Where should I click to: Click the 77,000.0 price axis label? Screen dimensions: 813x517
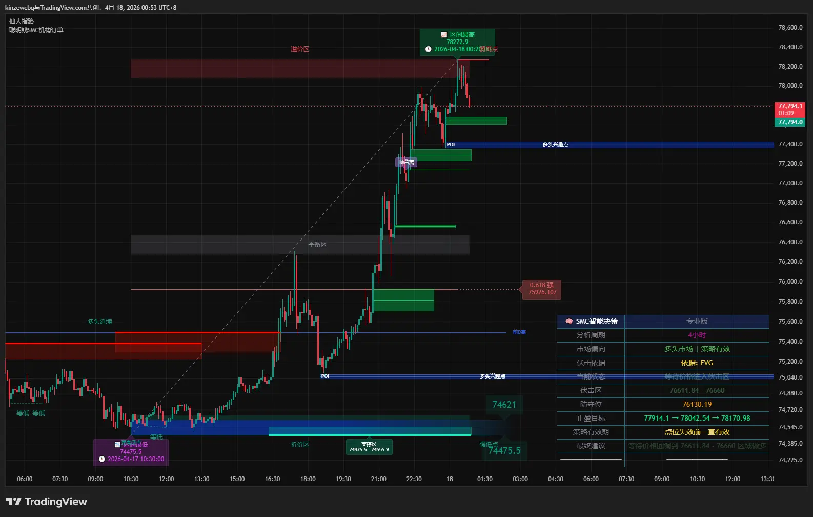(790, 183)
